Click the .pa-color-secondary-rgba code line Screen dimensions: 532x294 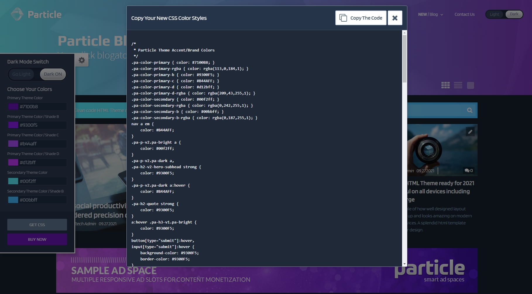192,105
